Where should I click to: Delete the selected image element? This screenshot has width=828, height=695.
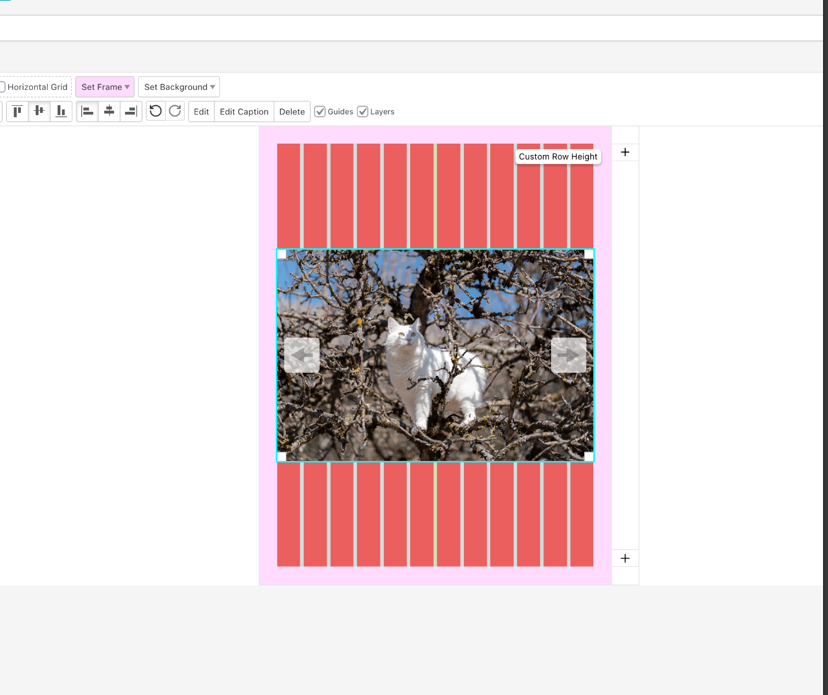(292, 112)
